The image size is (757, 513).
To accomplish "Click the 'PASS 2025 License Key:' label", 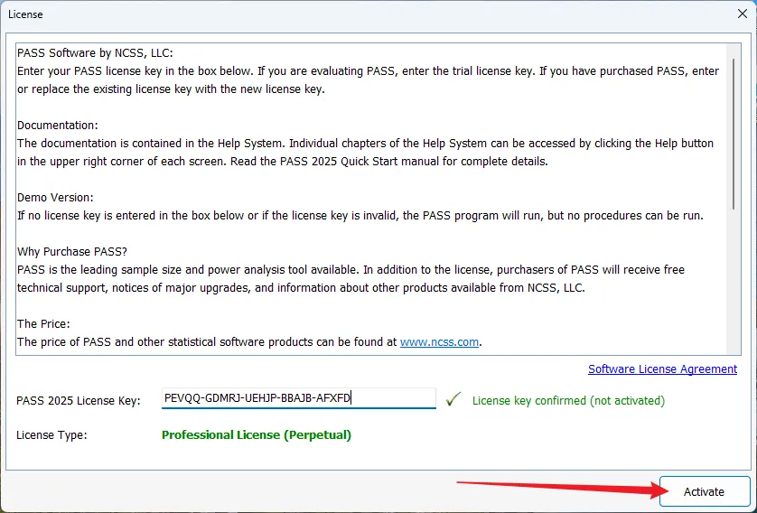I will [79, 400].
